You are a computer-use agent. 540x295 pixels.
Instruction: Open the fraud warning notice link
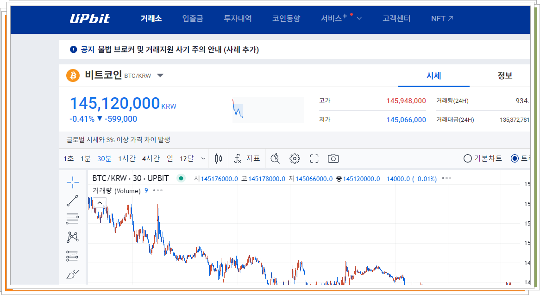tap(178, 50)
